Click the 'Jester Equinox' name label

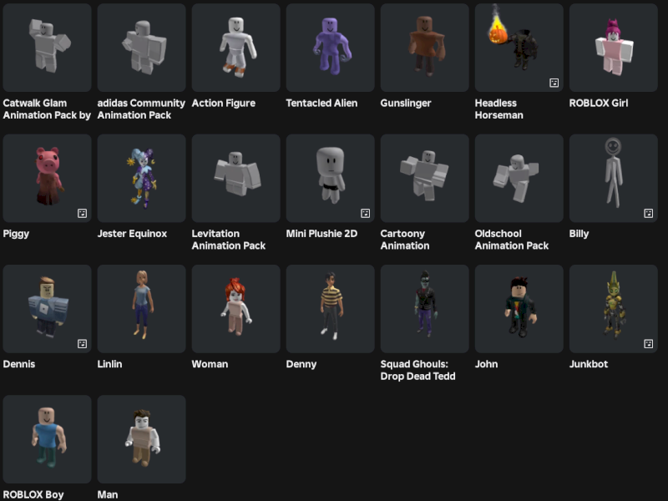[x=132, y=234]
